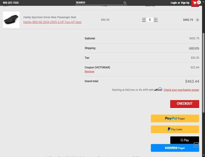Open the shopping cart icon

tap(195, 3)
